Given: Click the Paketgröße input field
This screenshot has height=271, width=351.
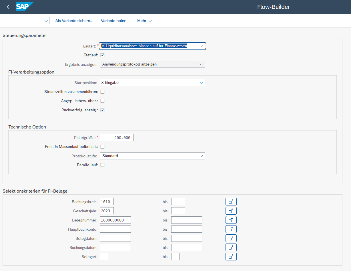Looking at the screenshot, I should pyautogui.click(x=117, y=138).
